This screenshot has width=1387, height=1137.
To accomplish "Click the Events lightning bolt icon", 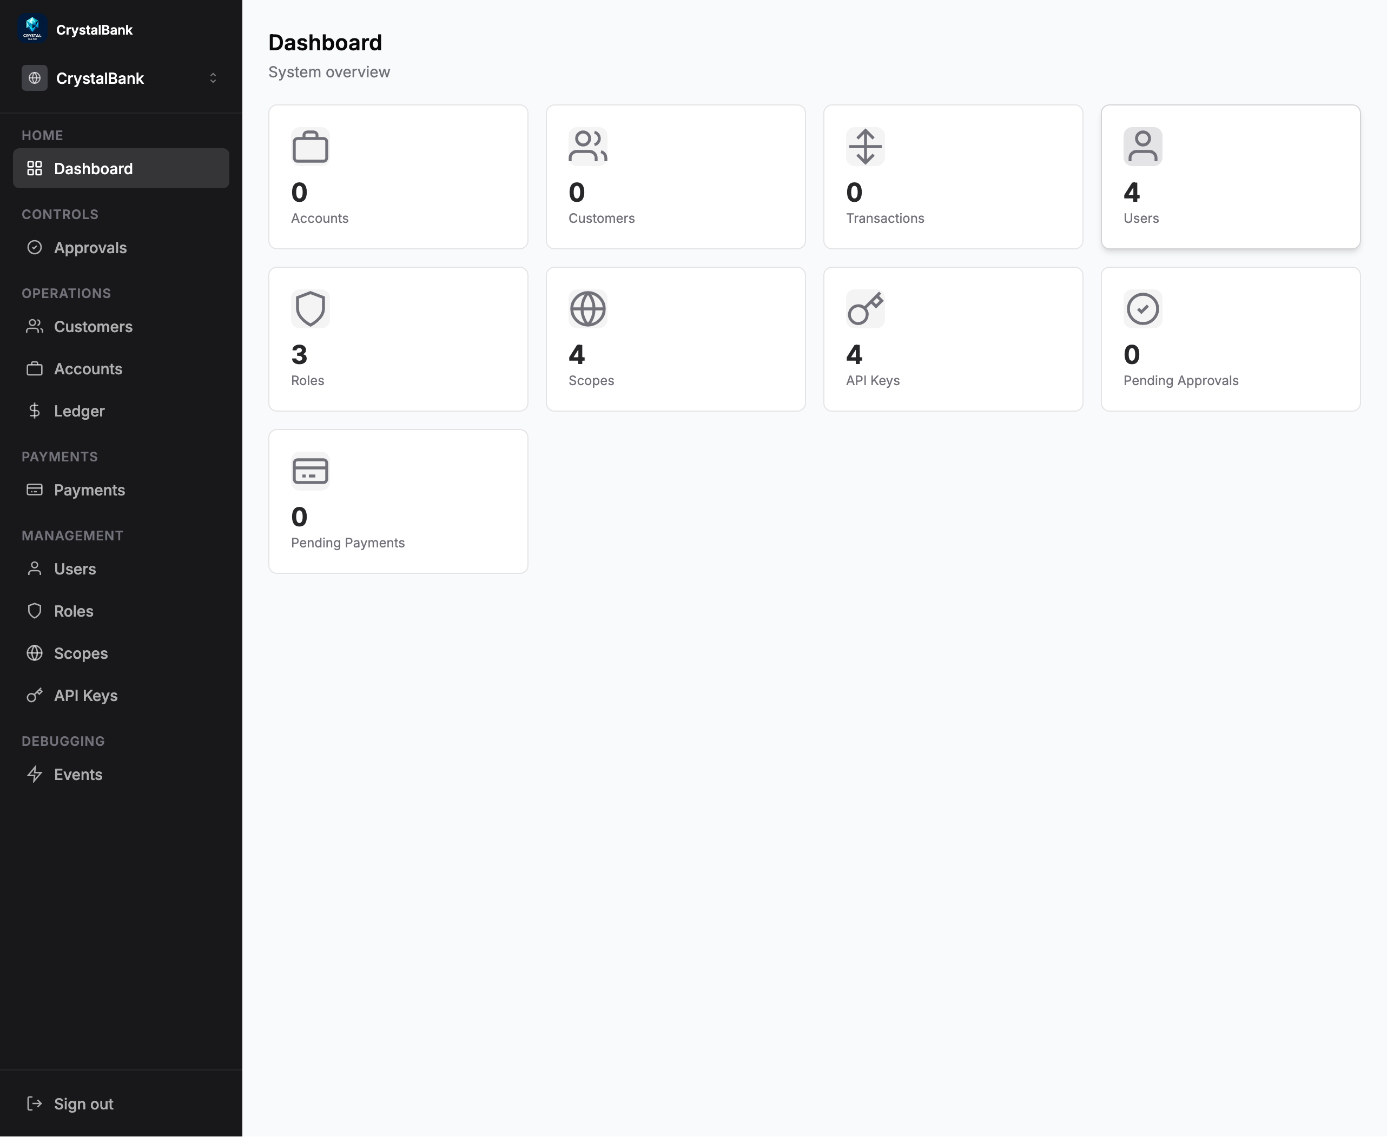I will (35, 774).
